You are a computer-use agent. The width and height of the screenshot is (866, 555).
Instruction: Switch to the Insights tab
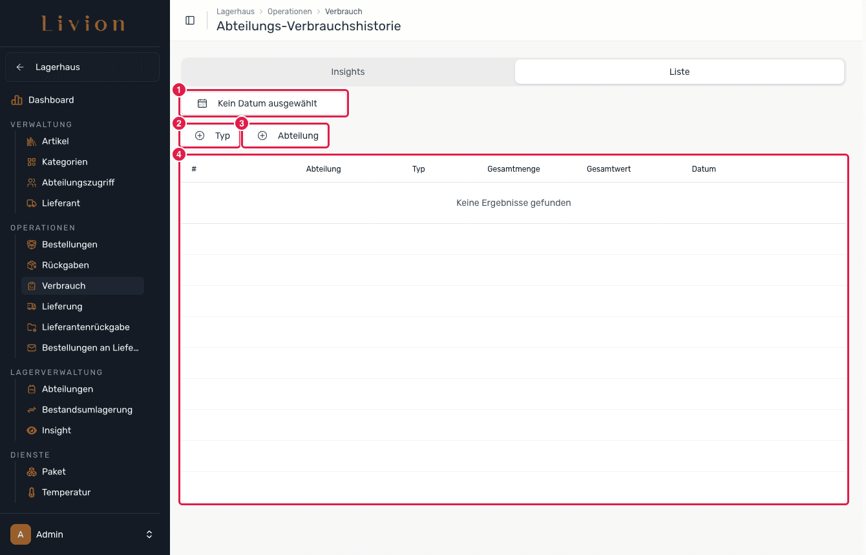(348, 72)
